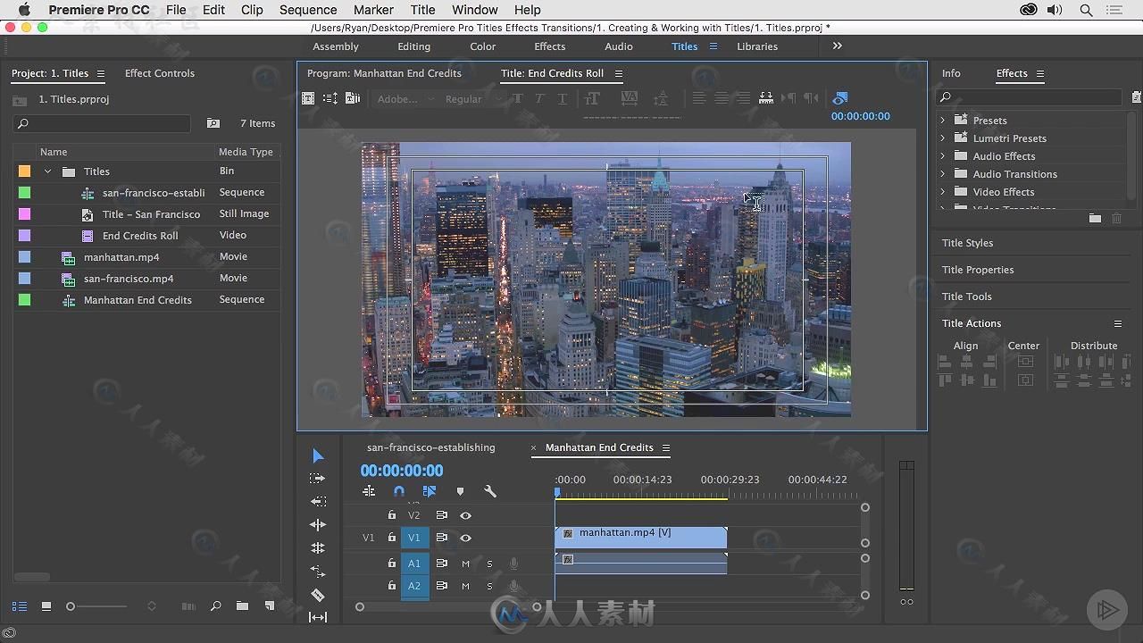Toggle Snap in the timeline
Image resolution: width=1143 pixels, height=643 pixels.
pyautogui.click(x=399, y=491)
